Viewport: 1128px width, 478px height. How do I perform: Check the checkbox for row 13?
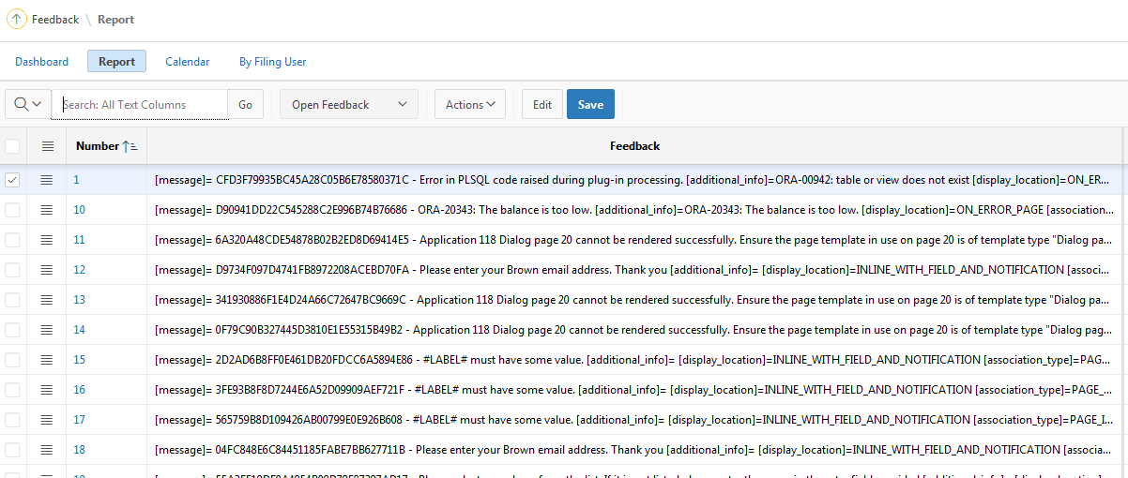click(12, 300)
